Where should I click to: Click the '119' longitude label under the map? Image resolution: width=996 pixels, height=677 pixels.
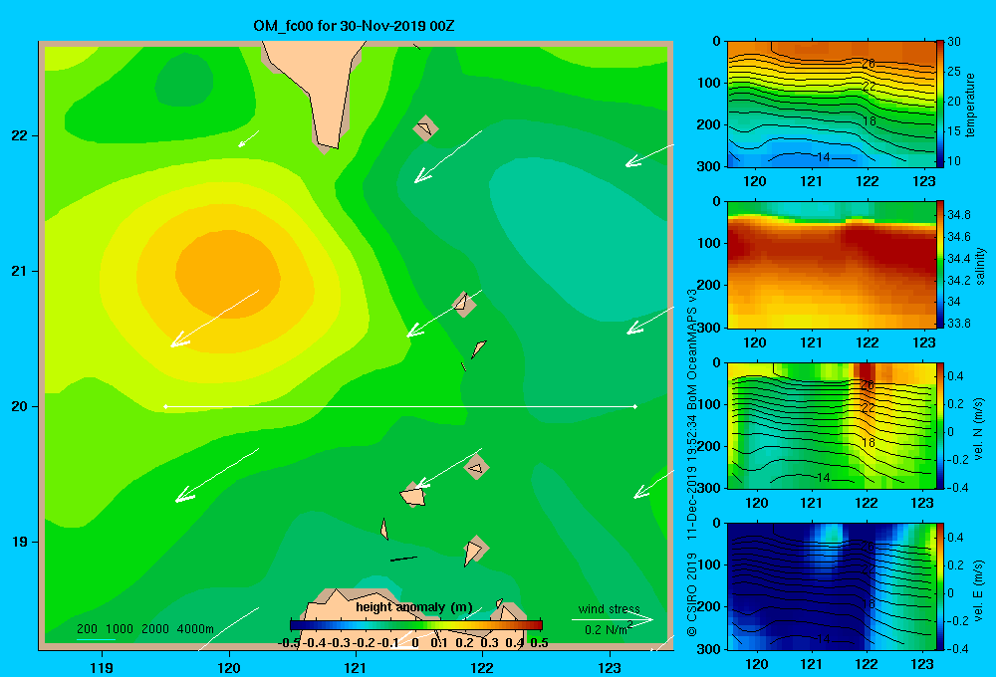tap(103, 667)
